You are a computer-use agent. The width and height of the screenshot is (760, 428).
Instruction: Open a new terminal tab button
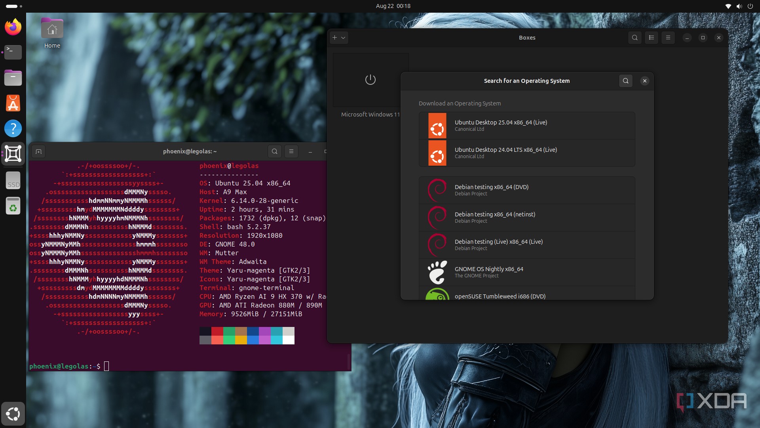coord(38,151)
